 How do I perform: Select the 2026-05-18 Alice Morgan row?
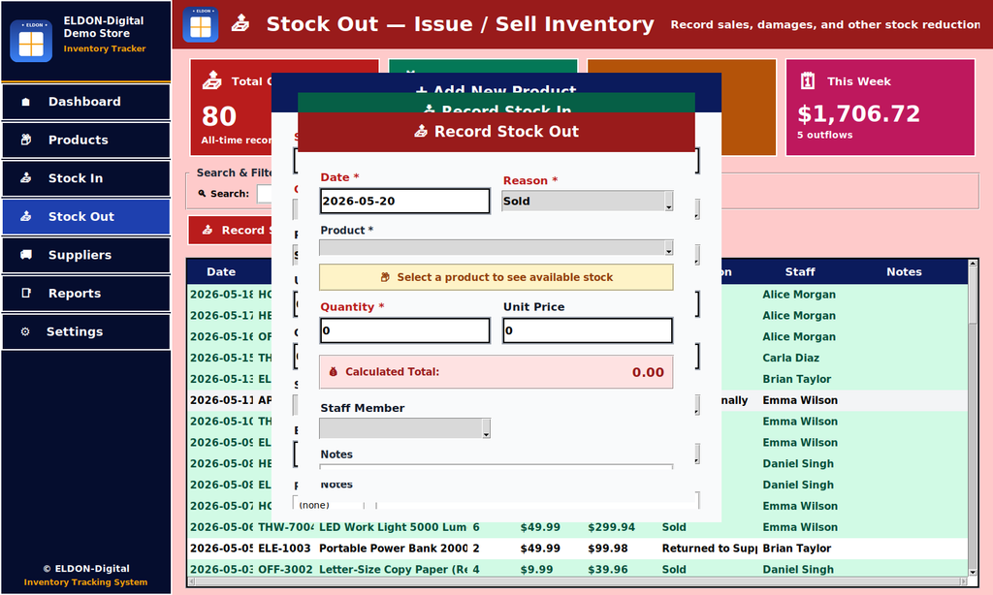578,295
